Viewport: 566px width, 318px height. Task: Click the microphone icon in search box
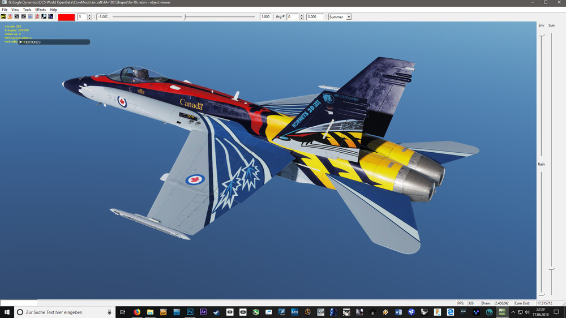pos(109,312)
